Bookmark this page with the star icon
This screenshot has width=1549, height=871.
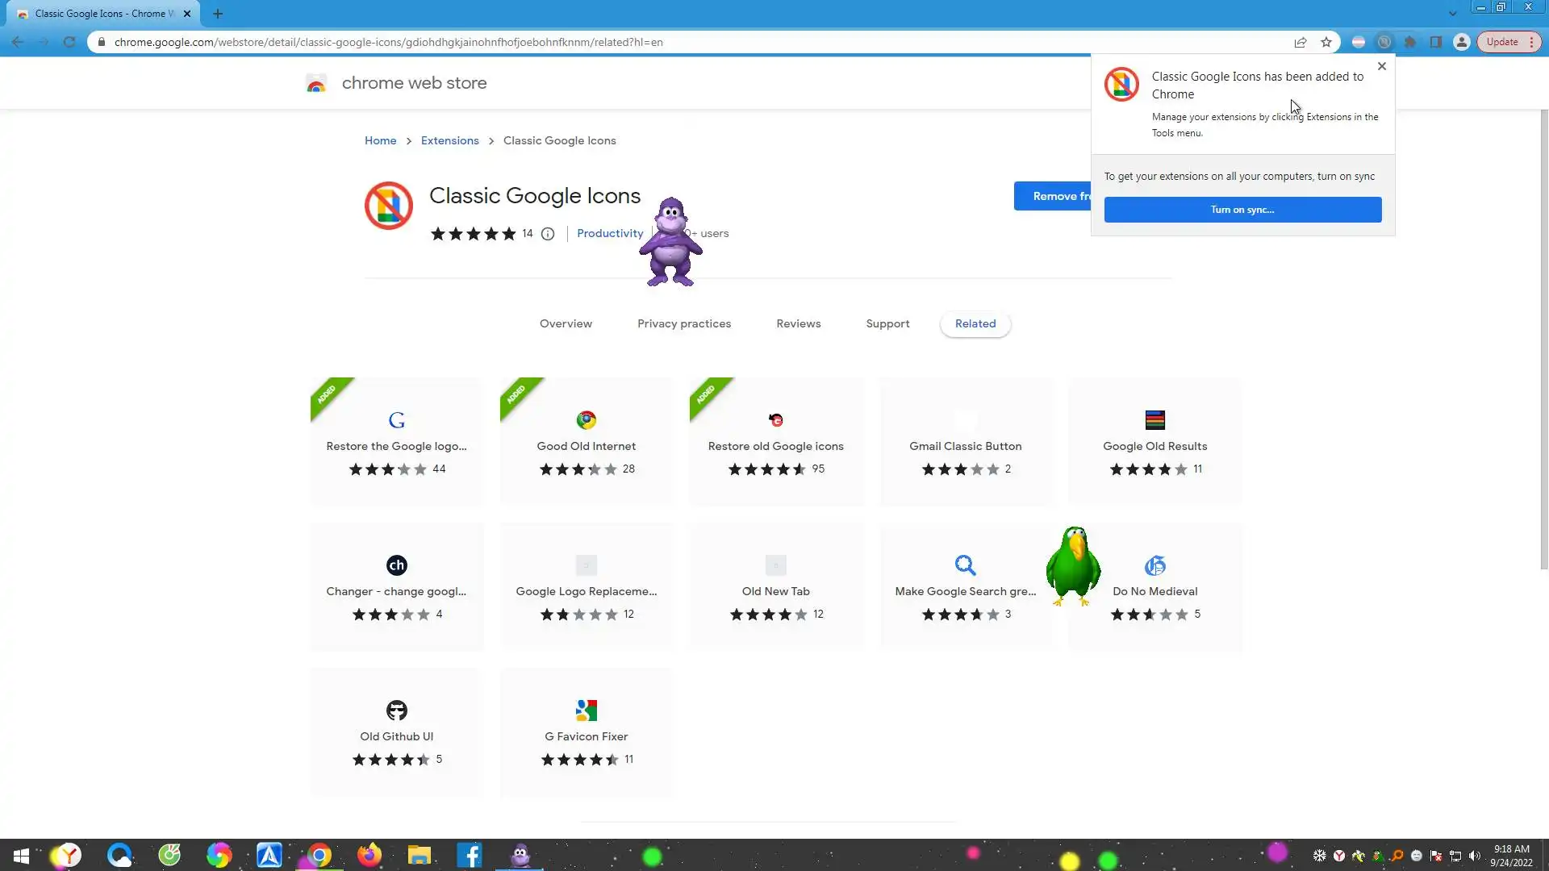coord(1326,42)
